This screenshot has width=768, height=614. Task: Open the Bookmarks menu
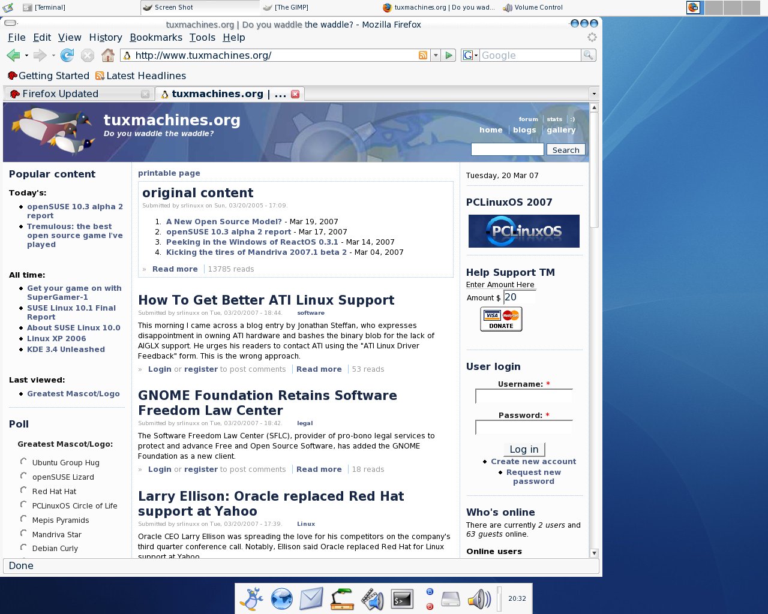pyautogui.click(x=156, y=37)
